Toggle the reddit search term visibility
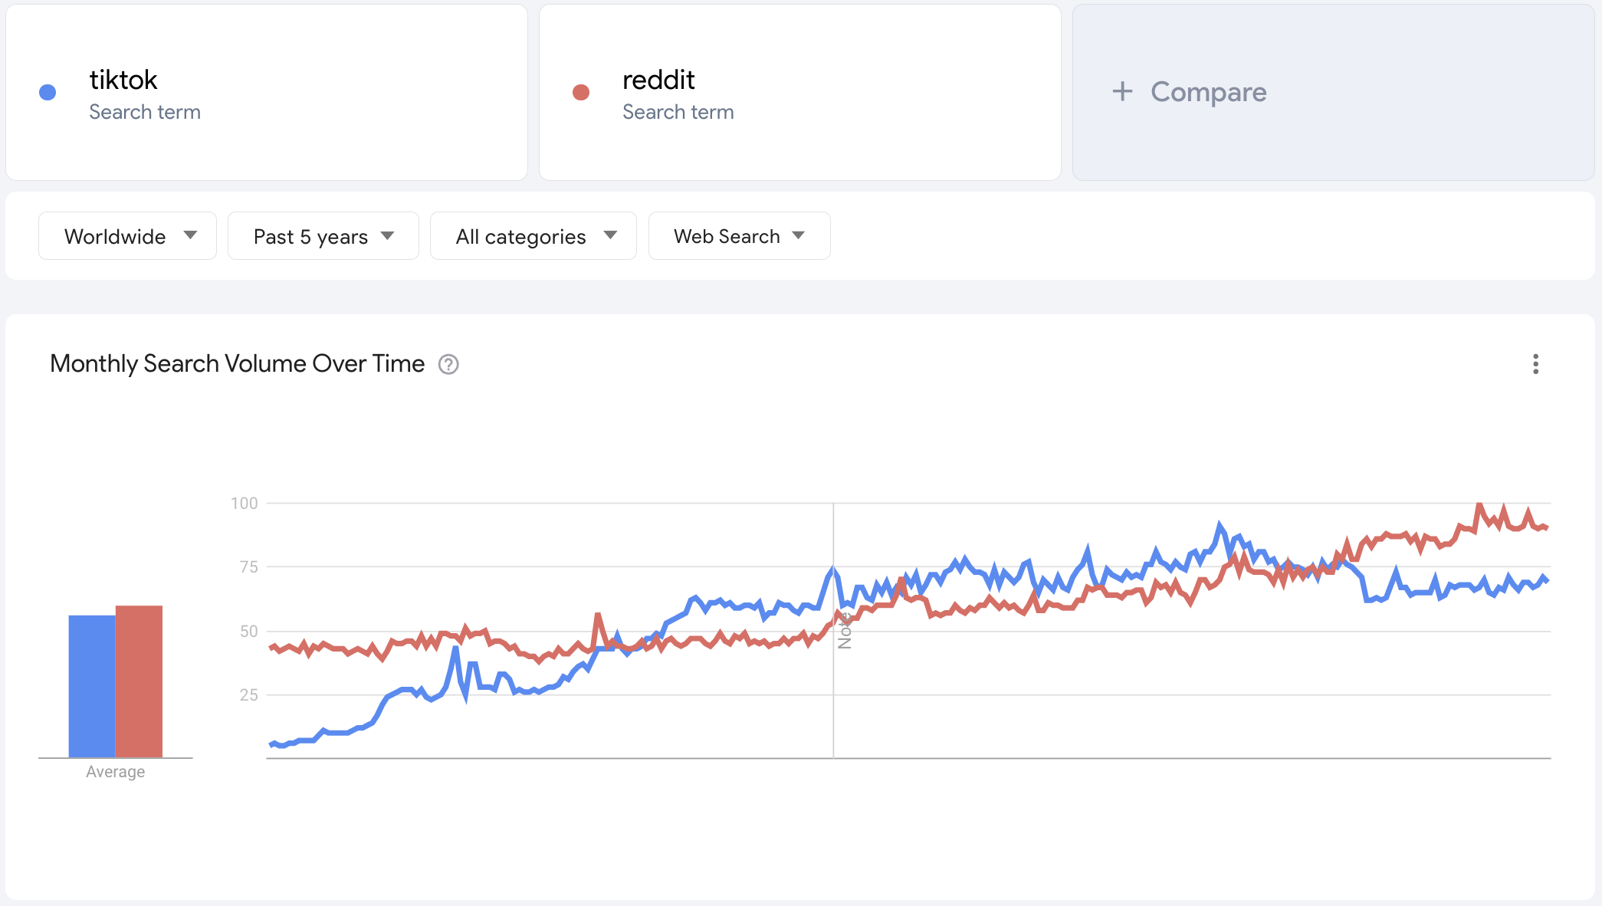Viewport: 1602px width, 906px height. coord(583,91)
